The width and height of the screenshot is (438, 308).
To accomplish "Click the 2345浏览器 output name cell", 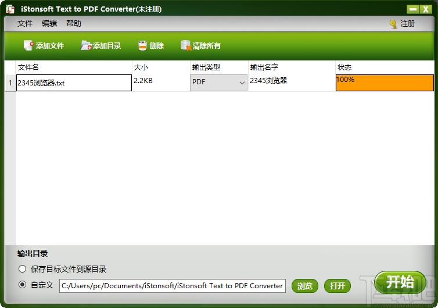I will [292, 83].
